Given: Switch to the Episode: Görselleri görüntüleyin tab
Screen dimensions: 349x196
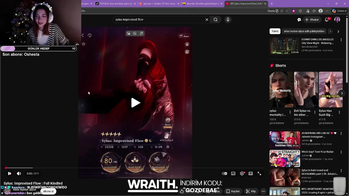Looking at the screenshot, I should point(203,4).
